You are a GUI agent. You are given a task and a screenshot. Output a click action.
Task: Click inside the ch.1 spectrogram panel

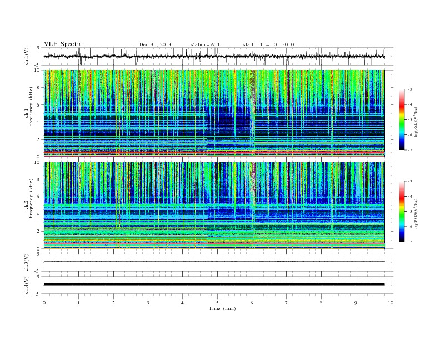point(214,113)
